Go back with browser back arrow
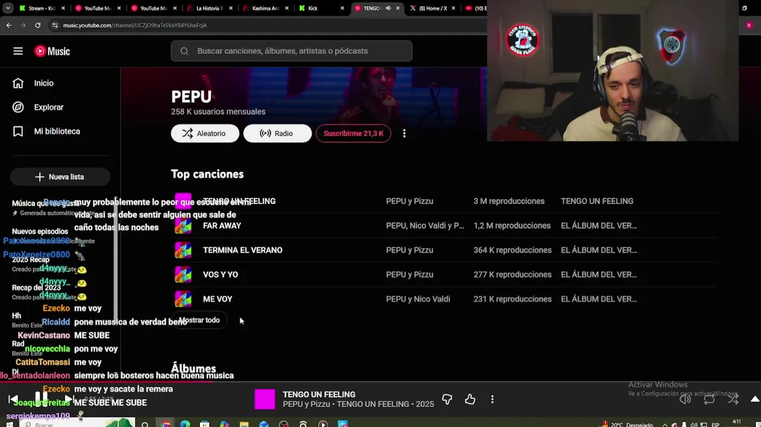The image size is (761, 427). (8, 26)
